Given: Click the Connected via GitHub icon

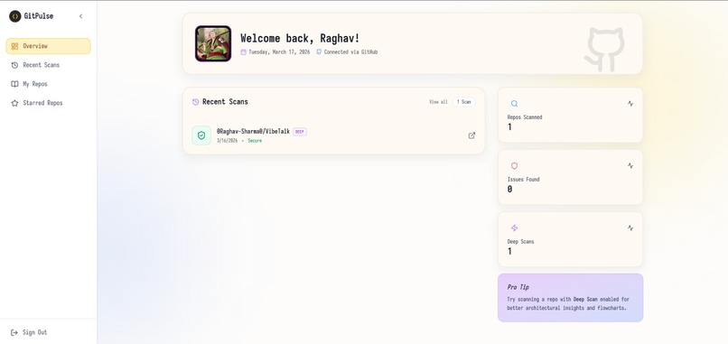Looking at the screenshot, I should 319,52.
